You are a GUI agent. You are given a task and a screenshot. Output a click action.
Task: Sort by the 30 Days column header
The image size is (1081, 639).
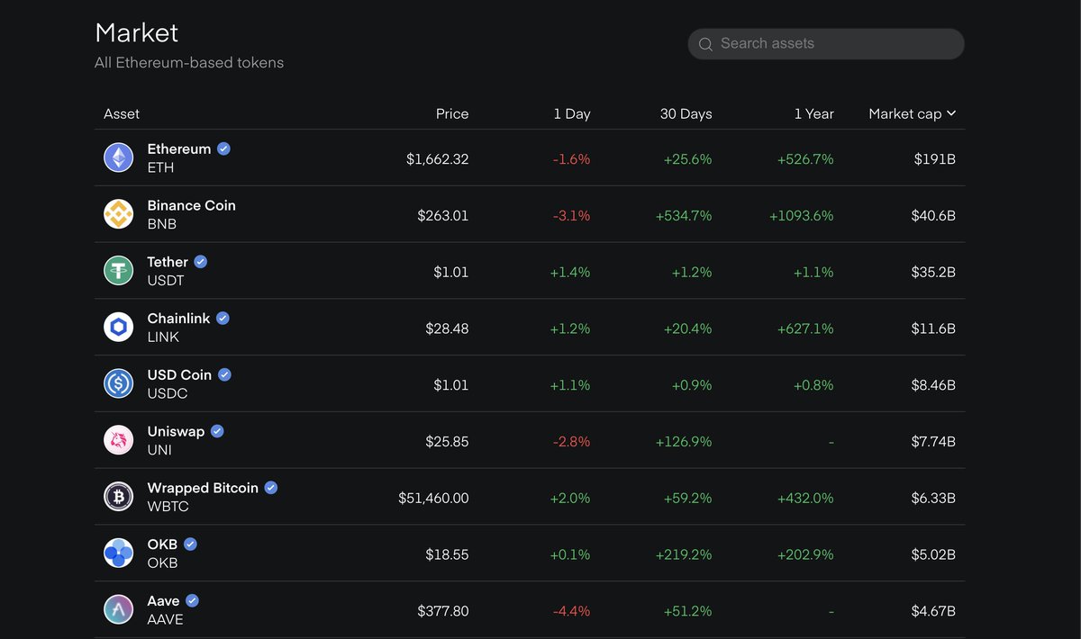pos(686,113)
